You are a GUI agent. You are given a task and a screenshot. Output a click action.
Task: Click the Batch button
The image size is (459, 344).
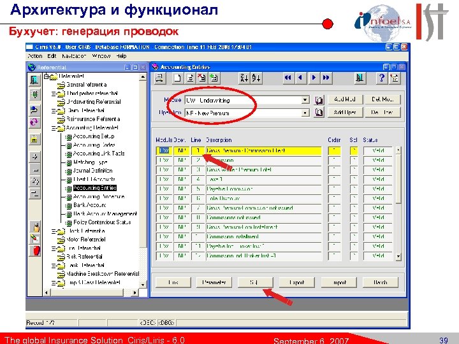[380, 283]
